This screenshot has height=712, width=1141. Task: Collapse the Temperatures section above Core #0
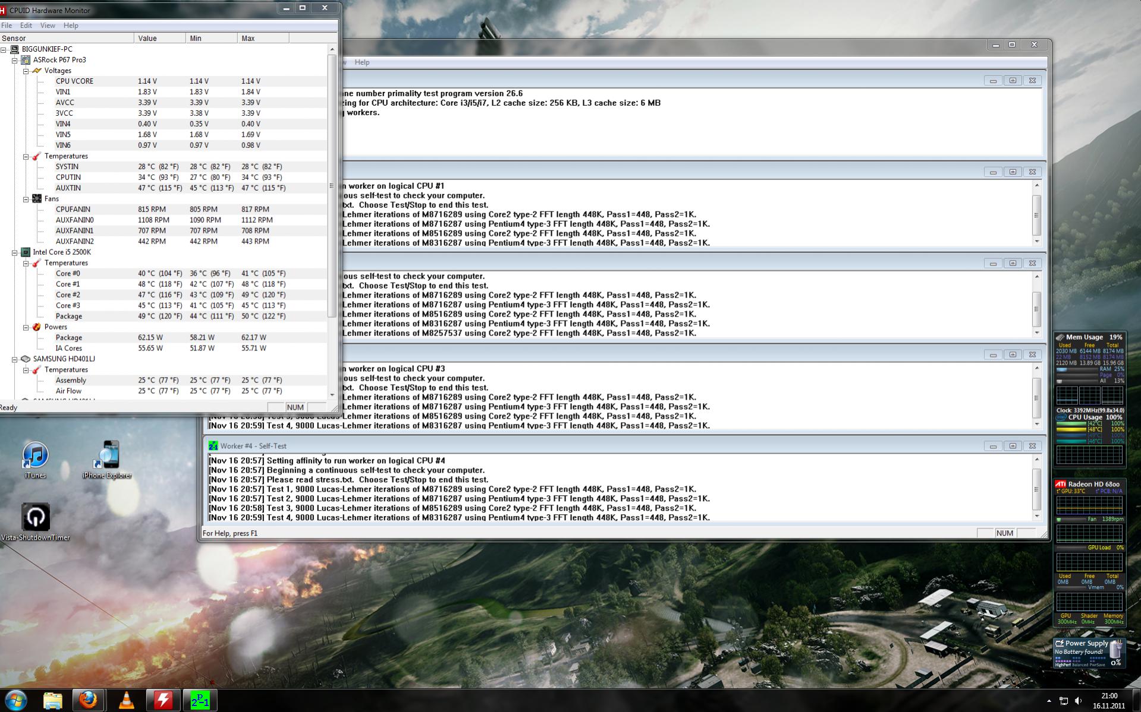click(26, 263)
